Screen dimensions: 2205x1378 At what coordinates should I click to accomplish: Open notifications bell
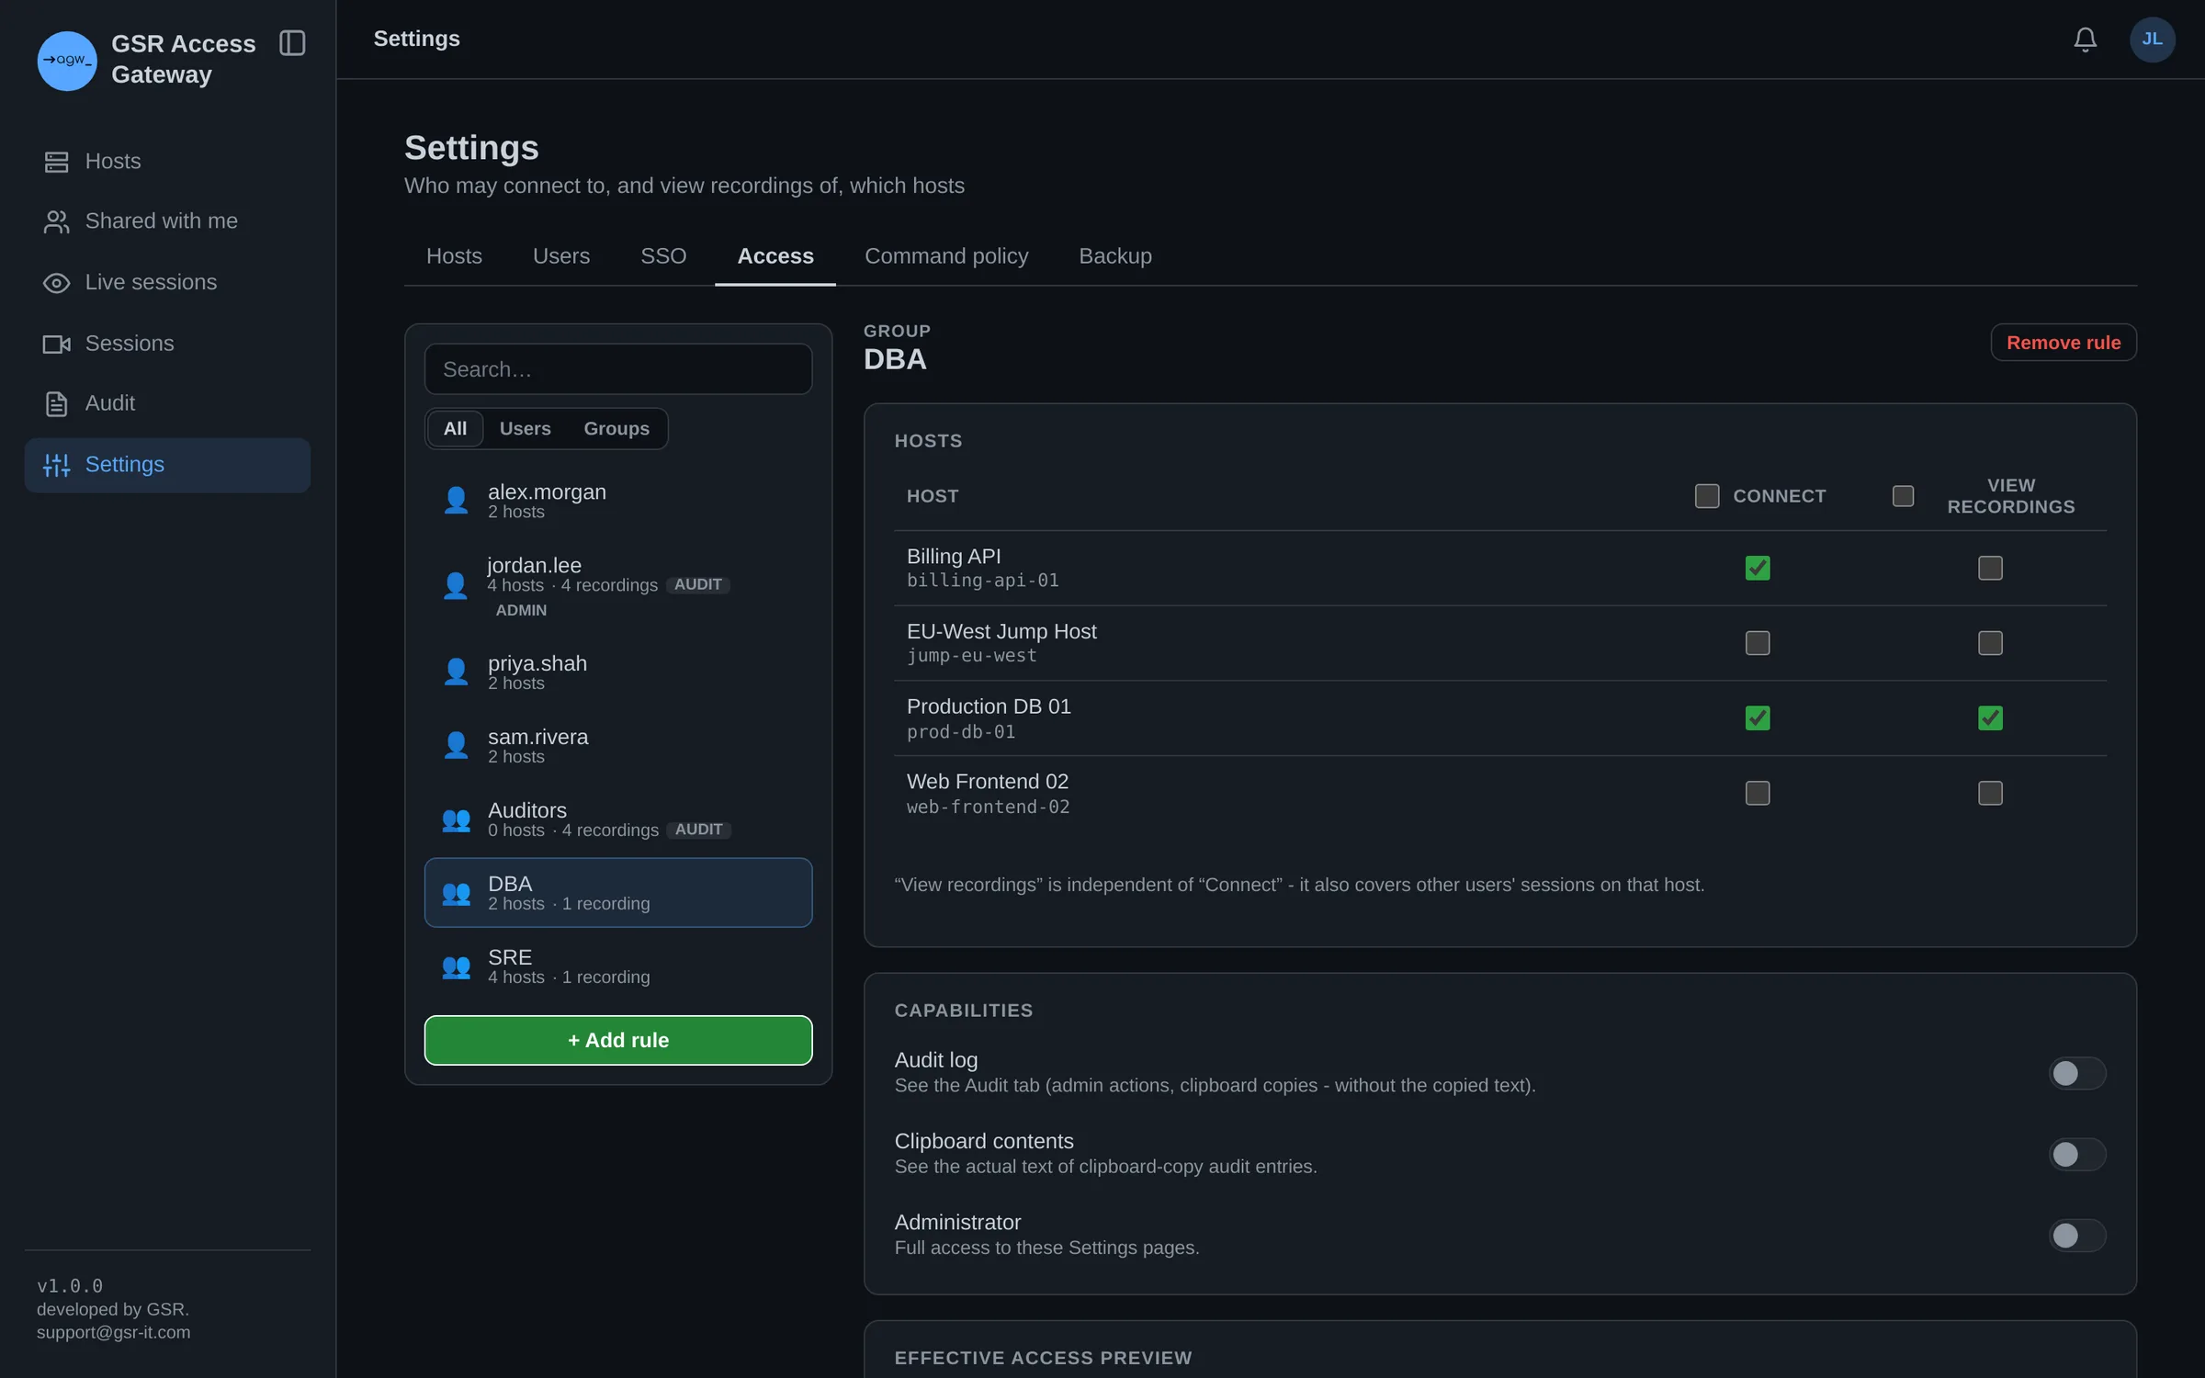[x=2085, y=40]
